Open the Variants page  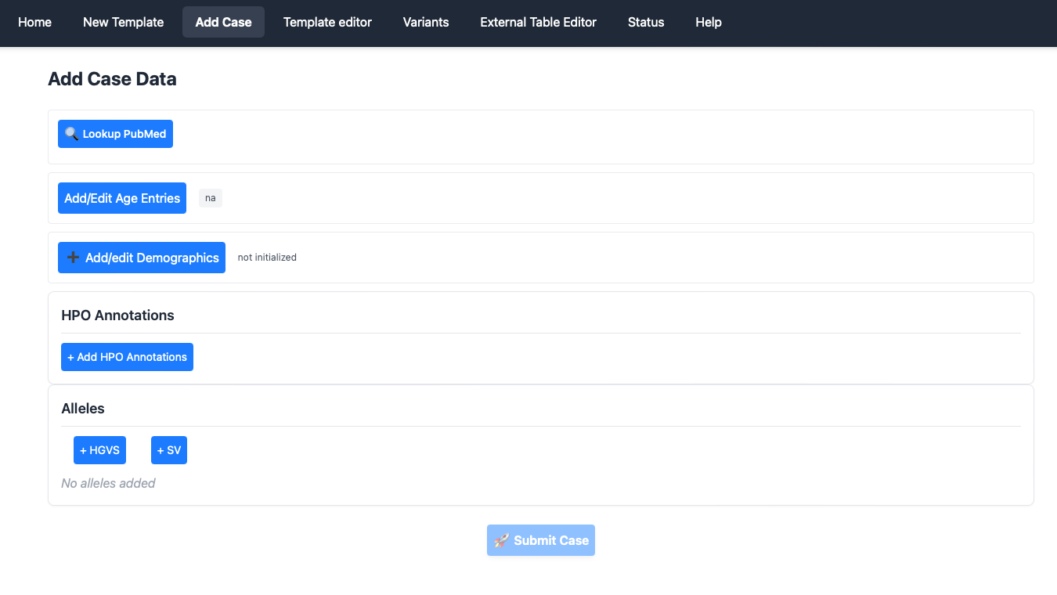click(x=426, y=22)
